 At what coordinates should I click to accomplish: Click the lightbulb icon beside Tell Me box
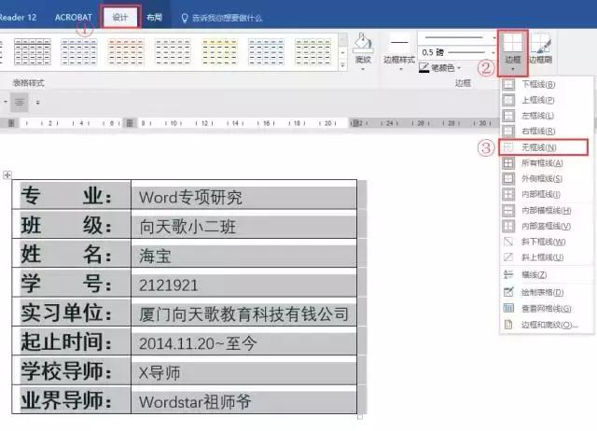(x=185, y=18)
